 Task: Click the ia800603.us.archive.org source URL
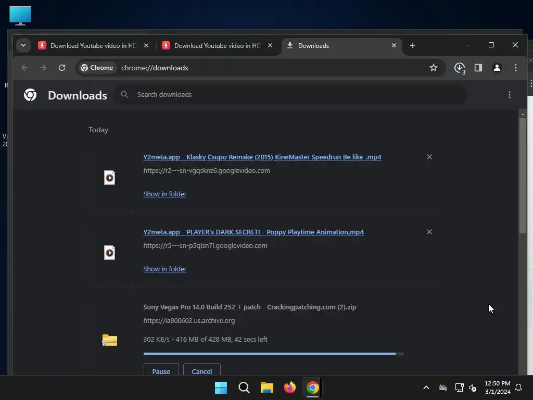[x=189, y=320]
